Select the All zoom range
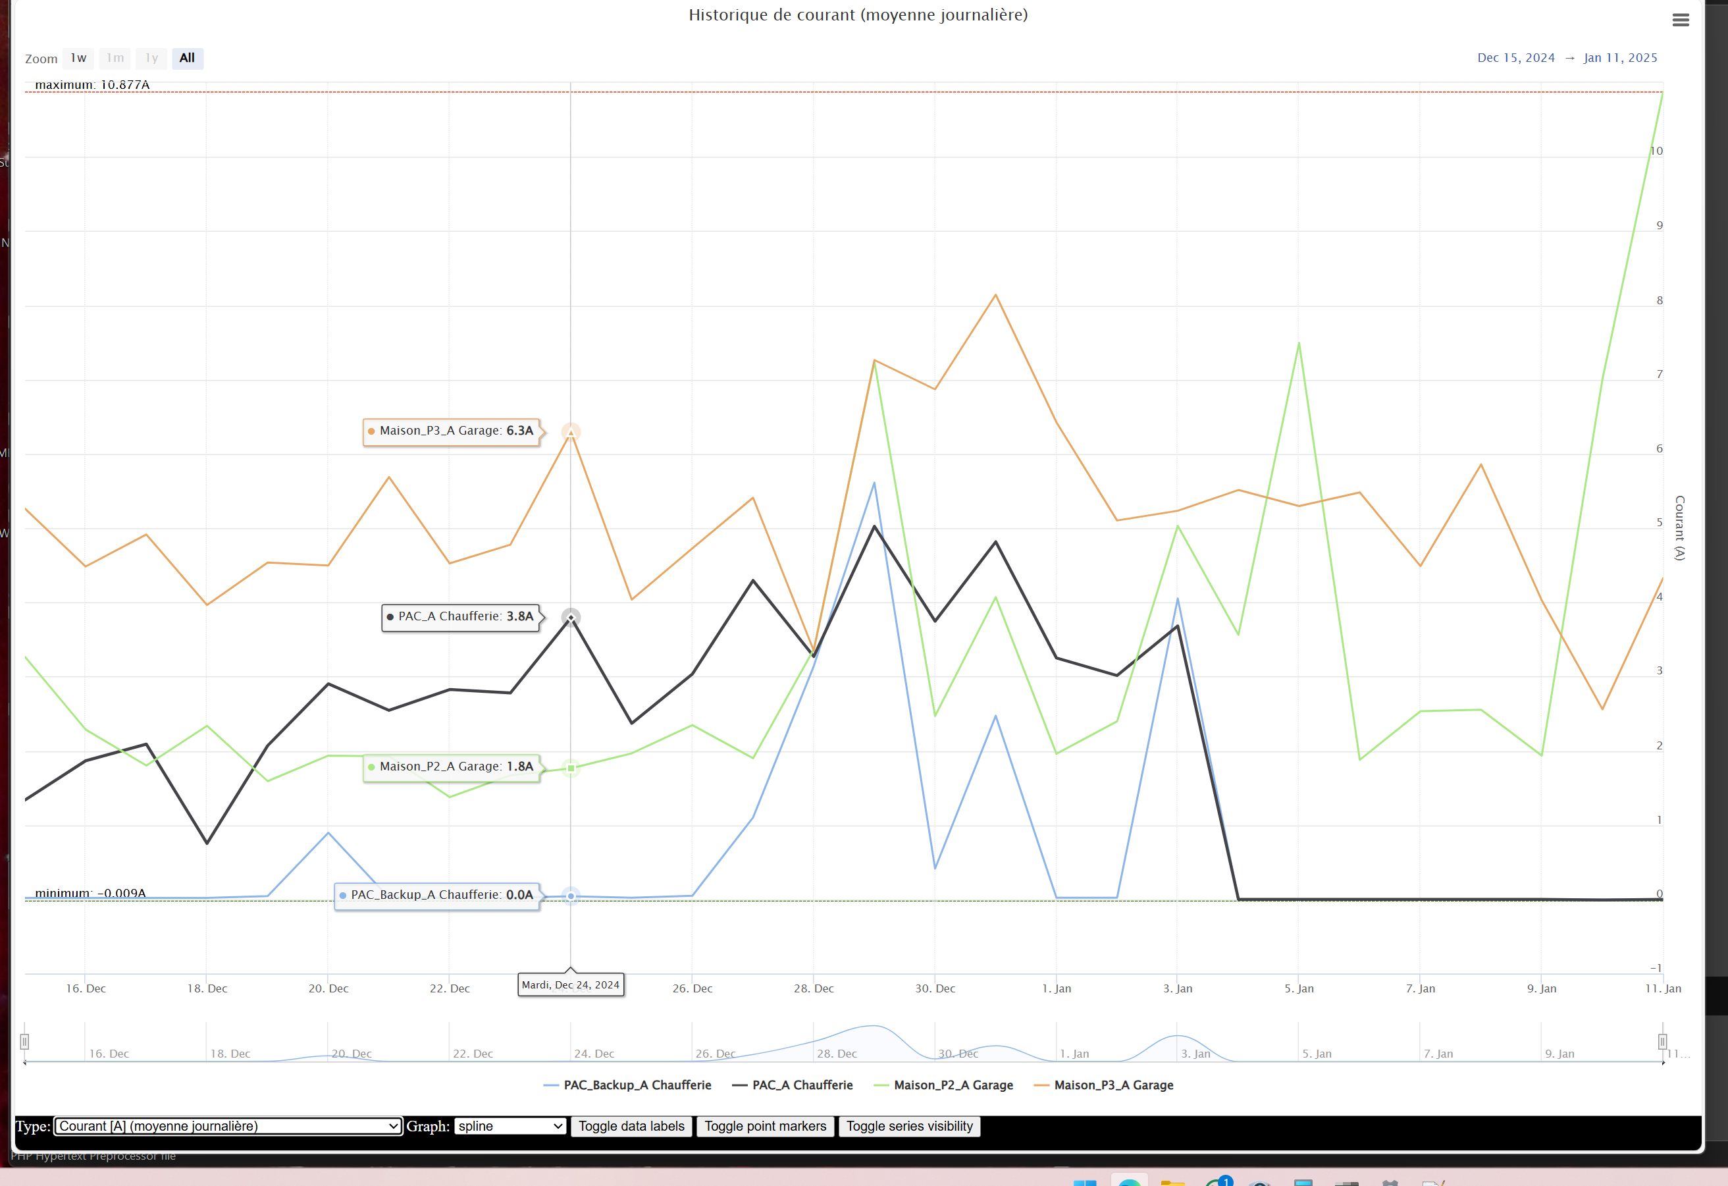Viewport: 1728px width, 1186px height. tap(188, 58)
